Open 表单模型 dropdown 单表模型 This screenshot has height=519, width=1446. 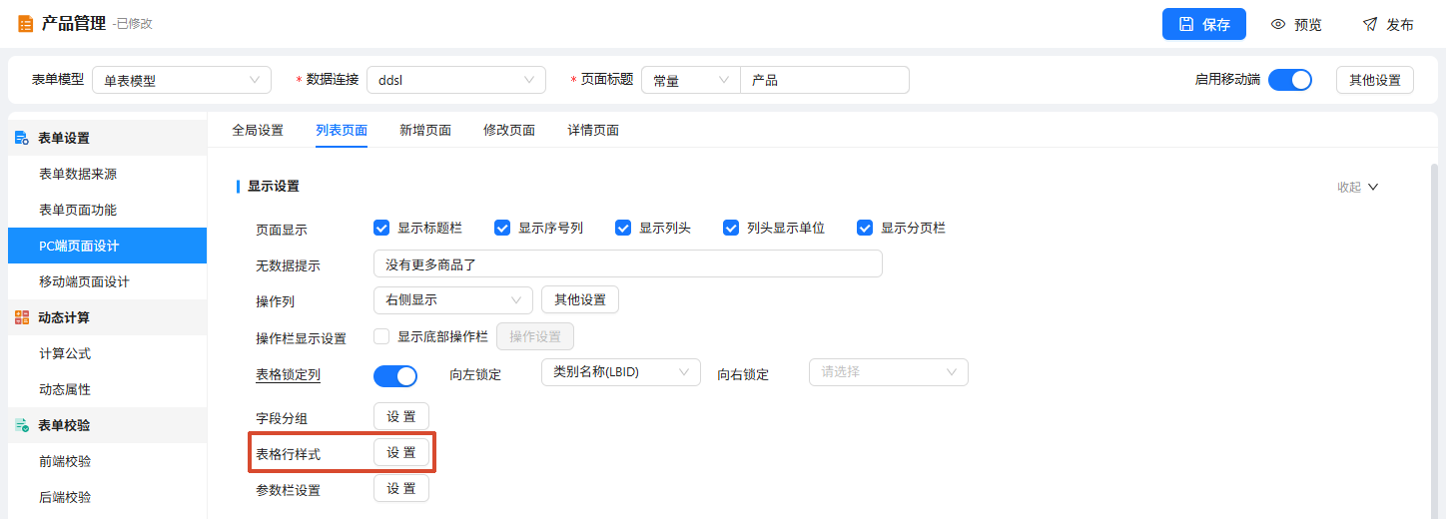tap(182, 80)
